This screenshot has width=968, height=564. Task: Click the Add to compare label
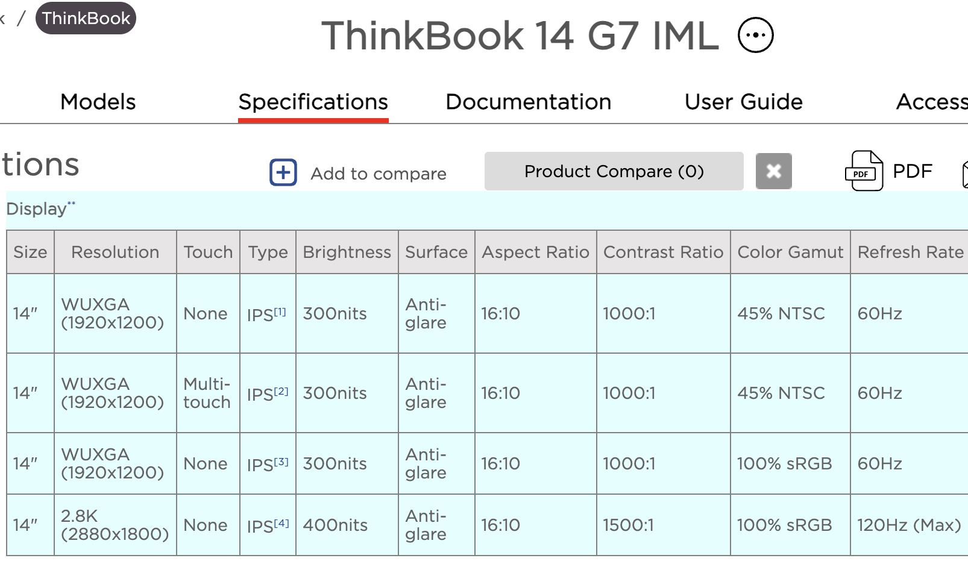click(379, 174)
